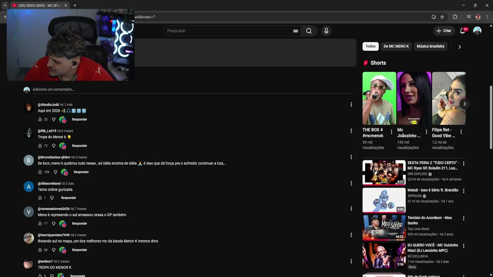Image resolution: width=493 pixels, height=277 pixels.
Task: Dislike the Tamo online gurizada comment
Action: pyautogui.click(x=52, y=198)
